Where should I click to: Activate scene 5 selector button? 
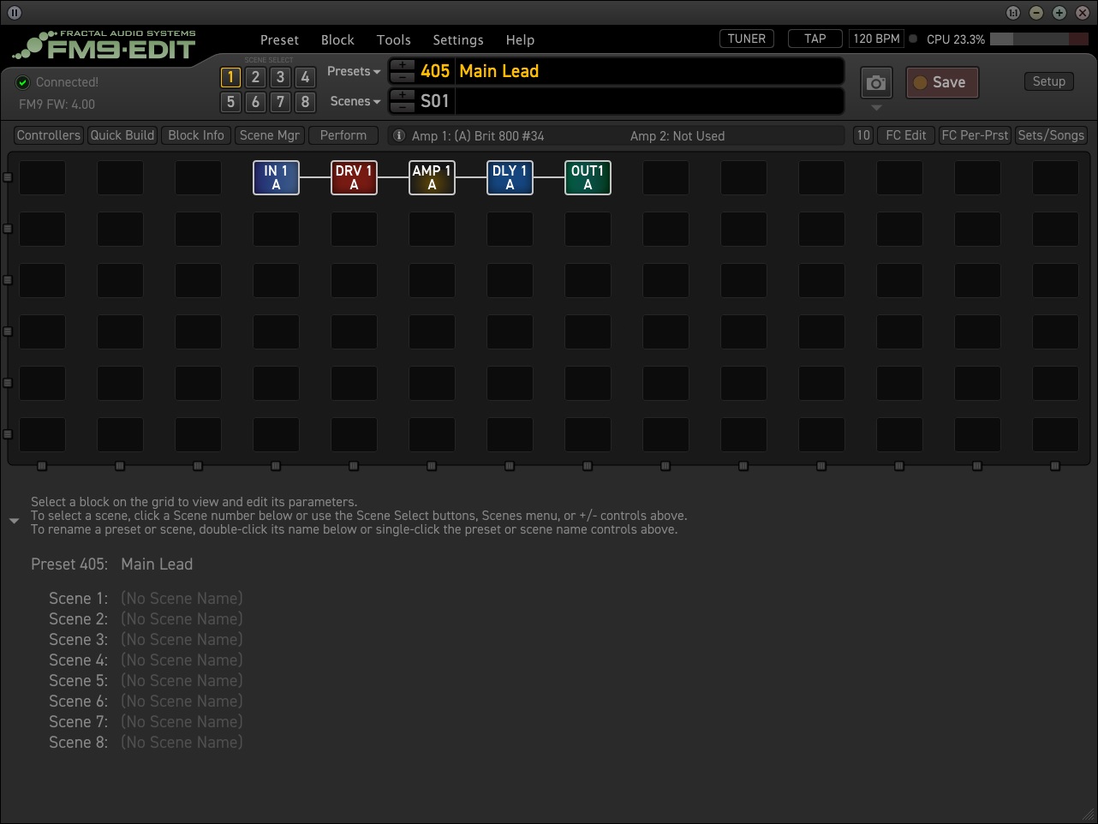230,102
